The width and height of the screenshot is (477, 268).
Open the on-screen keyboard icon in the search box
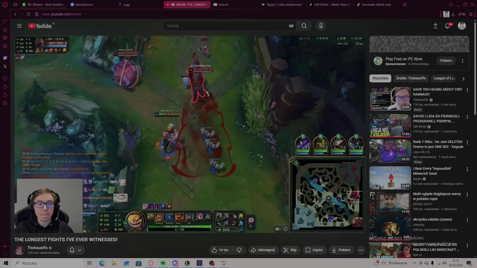pyautogui.click(x=291, y=26)
